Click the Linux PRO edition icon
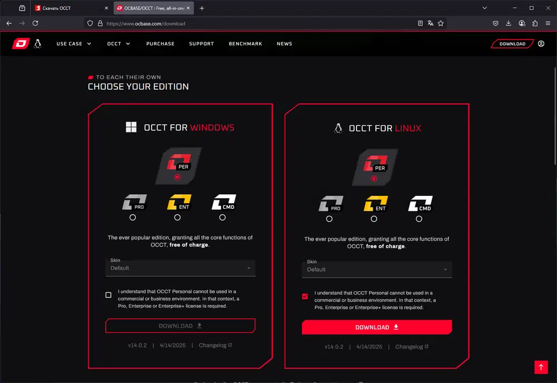Image resolution: width=557 pixels, height=383 pixels. click(x=331, y=203)
